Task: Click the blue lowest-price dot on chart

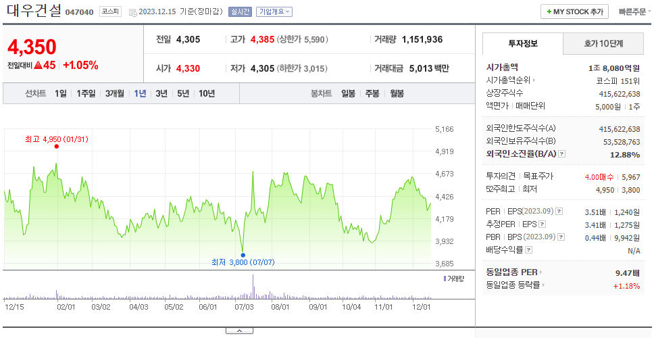Action: 243,255
